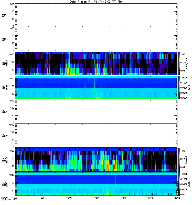Click the "thb fbk edc12" y-axis label

pos(5,63)
